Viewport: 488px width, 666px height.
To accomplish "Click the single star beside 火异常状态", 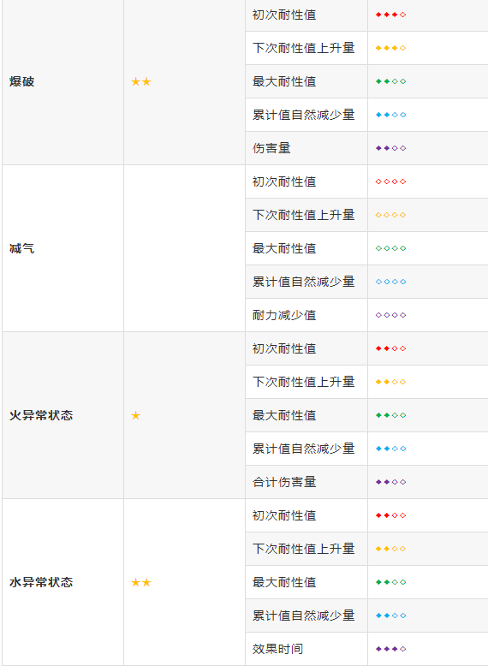I will [x=136, y=415].
